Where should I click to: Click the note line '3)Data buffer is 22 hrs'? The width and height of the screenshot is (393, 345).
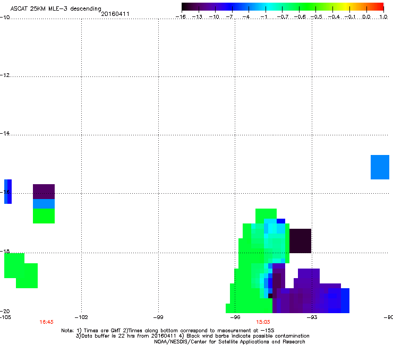pyautogui.click(x=192, y=336)
